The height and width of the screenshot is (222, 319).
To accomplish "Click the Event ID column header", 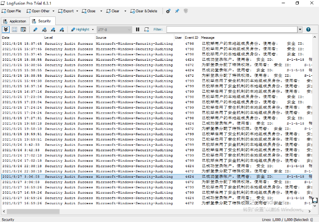I will [192, 37].
